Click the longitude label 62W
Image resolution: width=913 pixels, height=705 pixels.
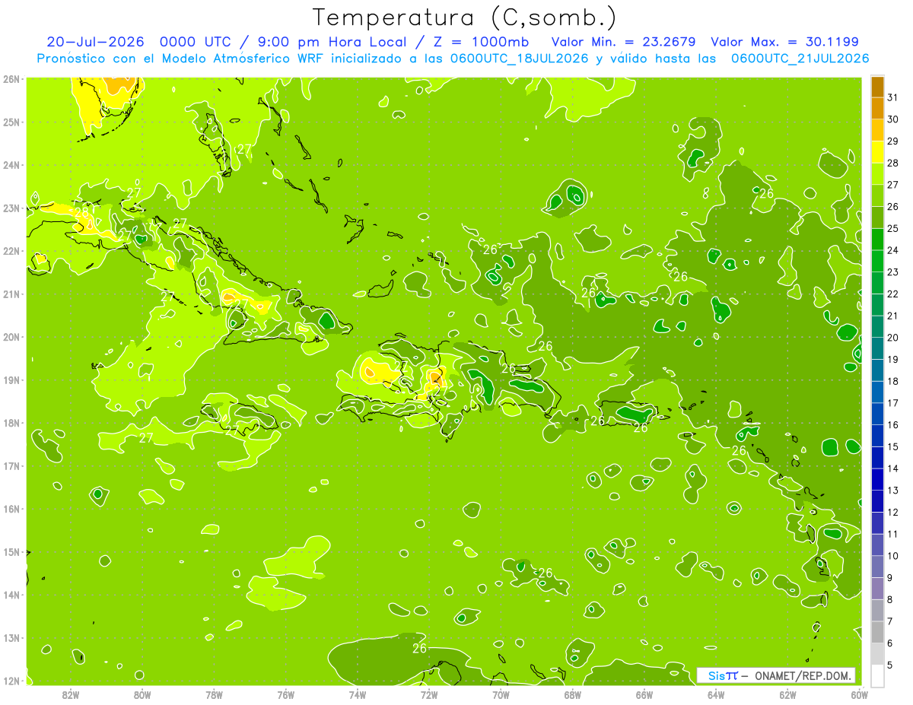[787, 694]
